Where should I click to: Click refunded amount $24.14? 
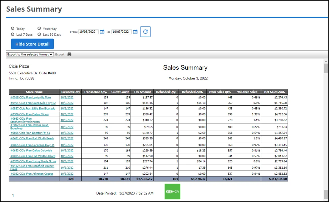(x=201, y=161)
